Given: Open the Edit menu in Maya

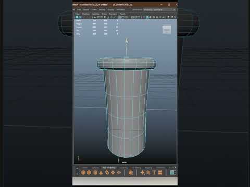Looking at the screenshot, I should click(x=79, y=10).
